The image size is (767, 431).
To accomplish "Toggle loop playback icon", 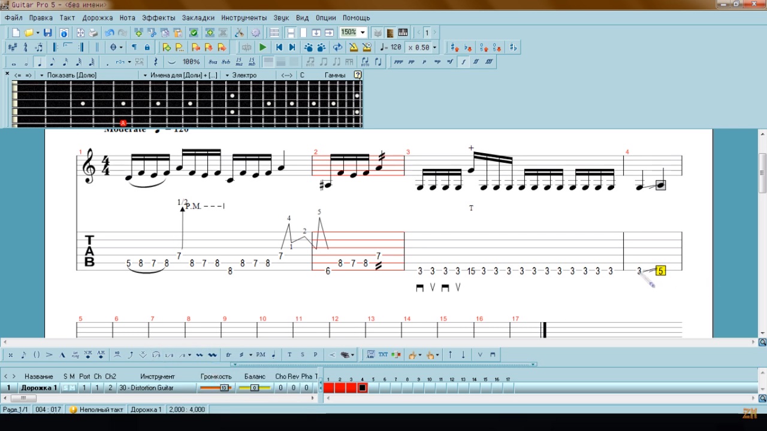I will [337, 47].
